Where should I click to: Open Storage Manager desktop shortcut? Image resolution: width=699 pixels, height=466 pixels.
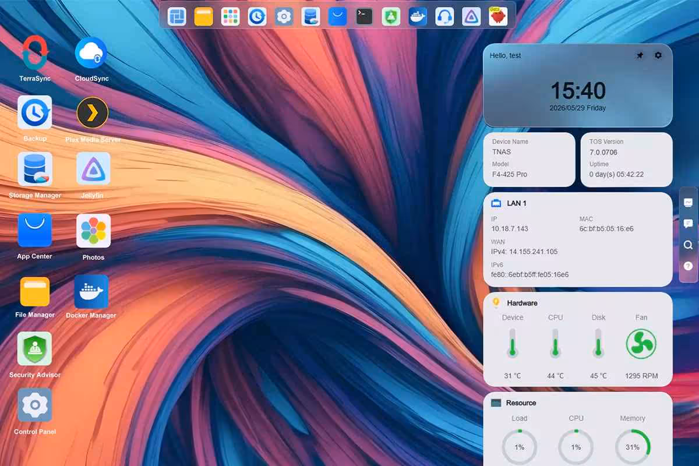point(35,170)
